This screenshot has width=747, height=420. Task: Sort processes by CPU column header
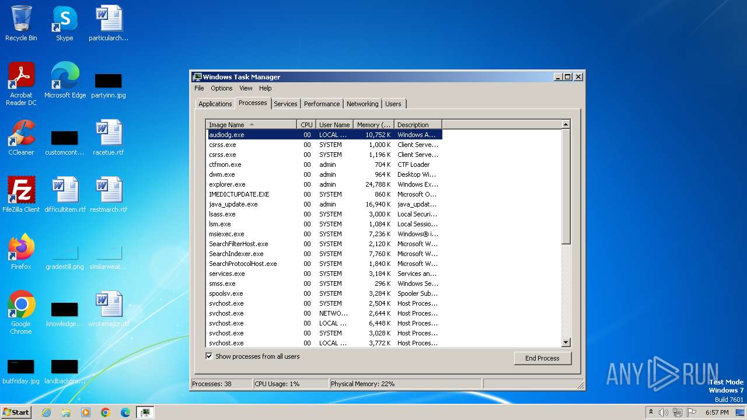point(306,125)
